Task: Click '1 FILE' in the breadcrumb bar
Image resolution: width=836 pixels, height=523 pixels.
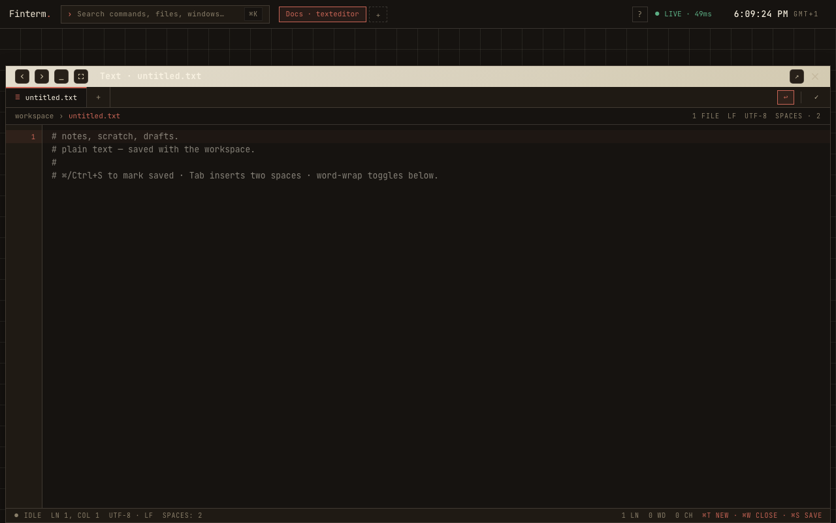Action: pyautogui.click(x=706, y=116)
